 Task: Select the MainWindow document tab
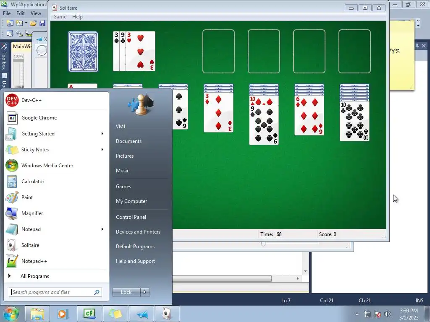pos(22,46)
